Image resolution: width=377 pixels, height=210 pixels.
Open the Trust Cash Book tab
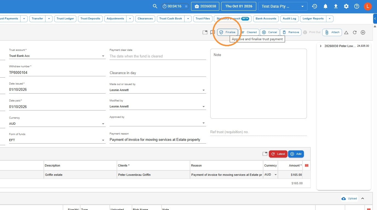pos(171,19)
